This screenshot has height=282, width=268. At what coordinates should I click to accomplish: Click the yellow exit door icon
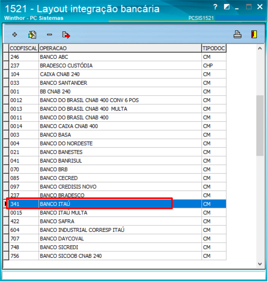click(x=254, y=34)
